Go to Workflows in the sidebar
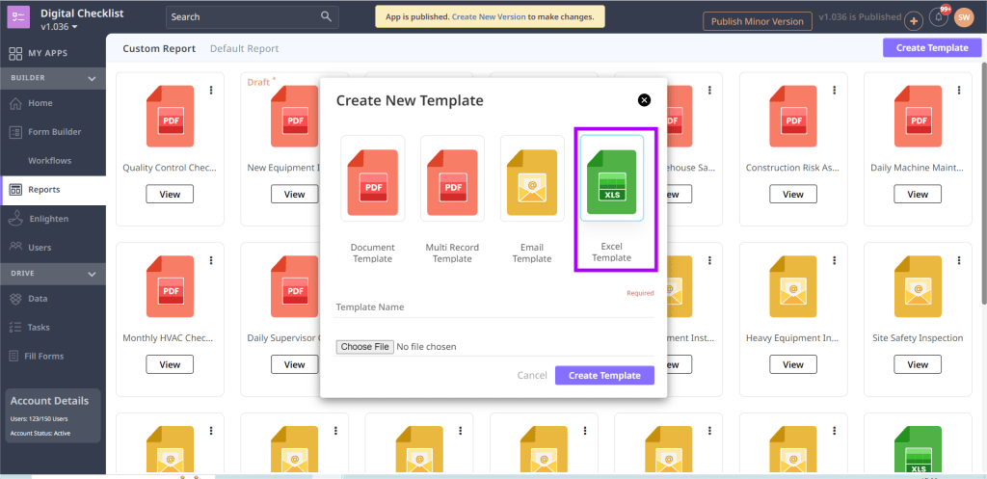The height and width of the screenshot is (479, 987). (x=49, y=161)
